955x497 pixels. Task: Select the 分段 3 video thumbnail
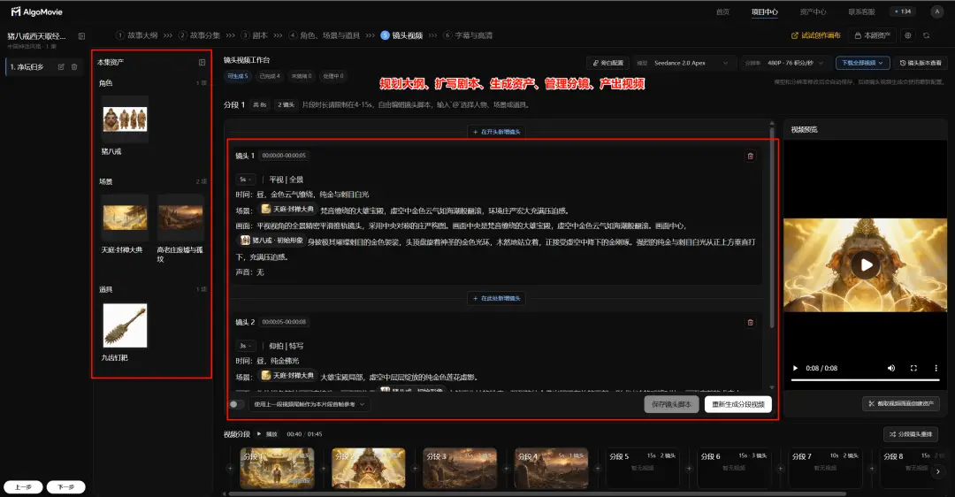(460, 469)
